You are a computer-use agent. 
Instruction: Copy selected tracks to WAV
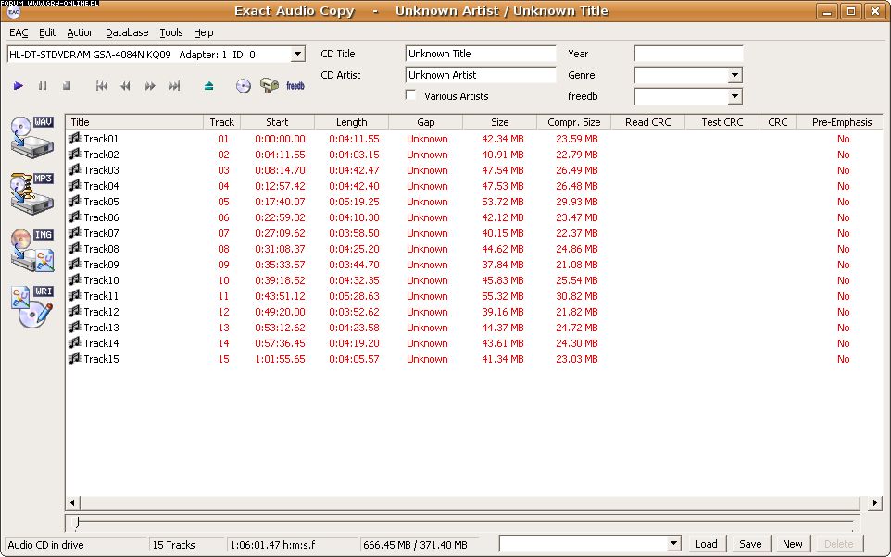click(x=32, y=137)
